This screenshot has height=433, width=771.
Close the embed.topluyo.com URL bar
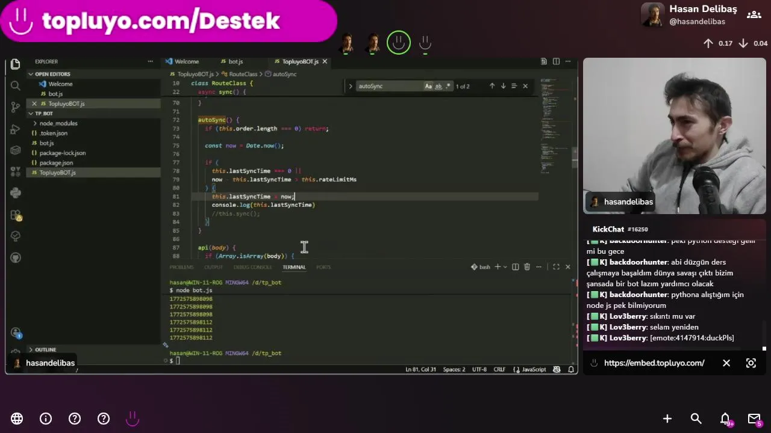pyautogui.click(x=726, y=363)
